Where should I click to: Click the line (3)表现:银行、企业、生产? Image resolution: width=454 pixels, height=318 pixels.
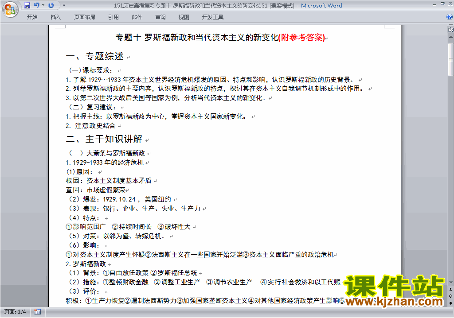[x=134, y=208]
